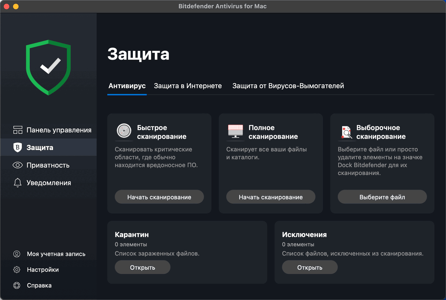Click the text 'Список зараженных файлов.'
This screenshot has height=300, width=446.
click(157, 253)
